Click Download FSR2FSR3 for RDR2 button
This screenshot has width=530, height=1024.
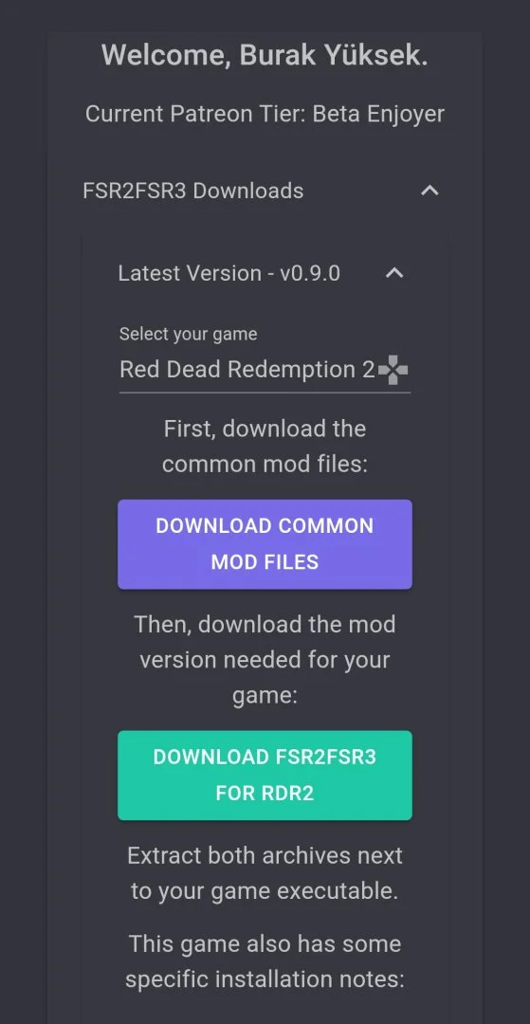pyautogui.click(x=265, y=776)
